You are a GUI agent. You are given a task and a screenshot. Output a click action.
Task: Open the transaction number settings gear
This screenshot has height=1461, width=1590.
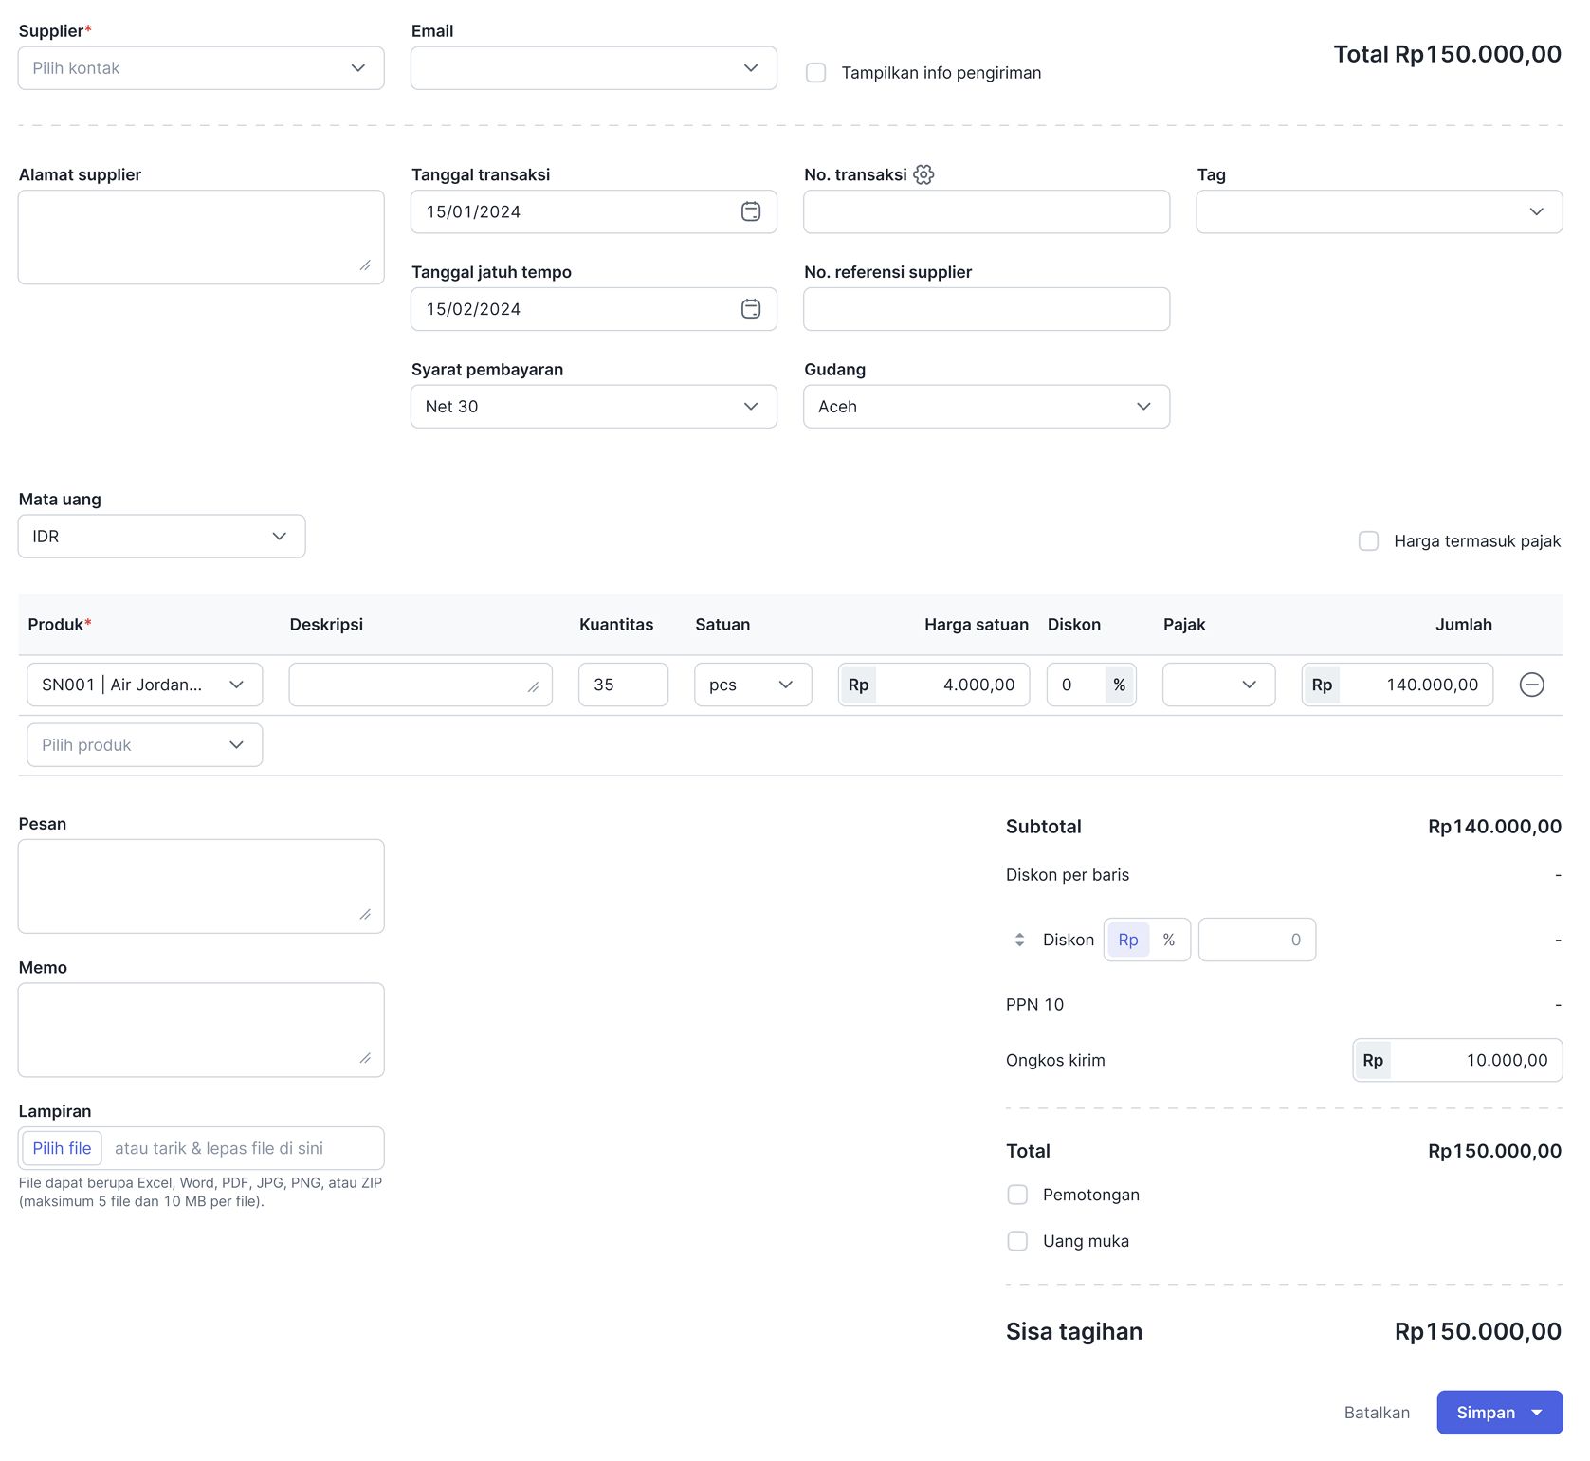point(923,174)
